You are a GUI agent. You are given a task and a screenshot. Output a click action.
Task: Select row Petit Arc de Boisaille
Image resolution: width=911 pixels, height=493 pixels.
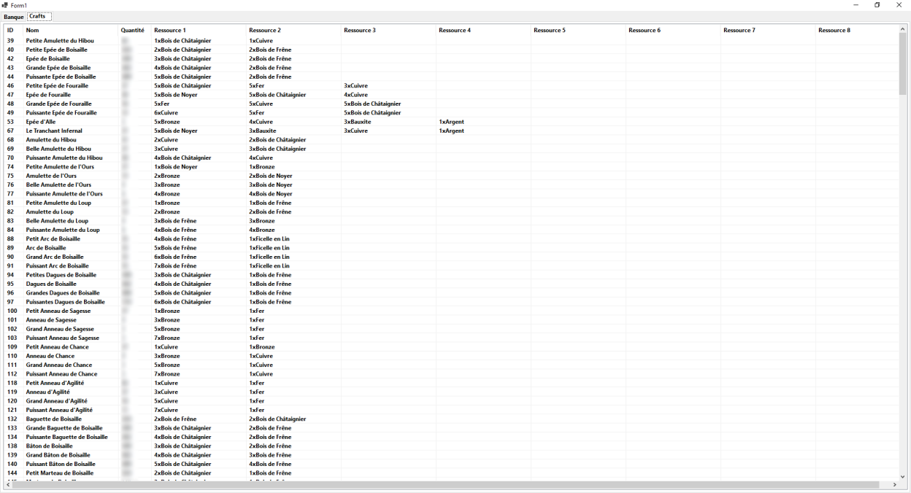tap(452, 238)
